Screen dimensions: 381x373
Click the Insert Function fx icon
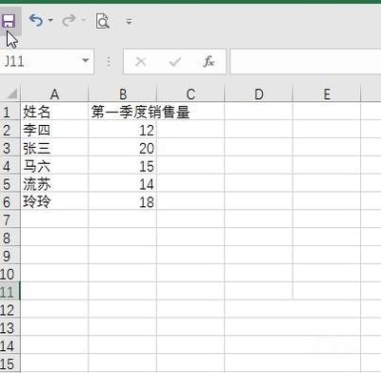point(209,61)
